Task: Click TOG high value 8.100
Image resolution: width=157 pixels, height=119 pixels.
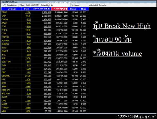Action: click(x=83, y=27)
